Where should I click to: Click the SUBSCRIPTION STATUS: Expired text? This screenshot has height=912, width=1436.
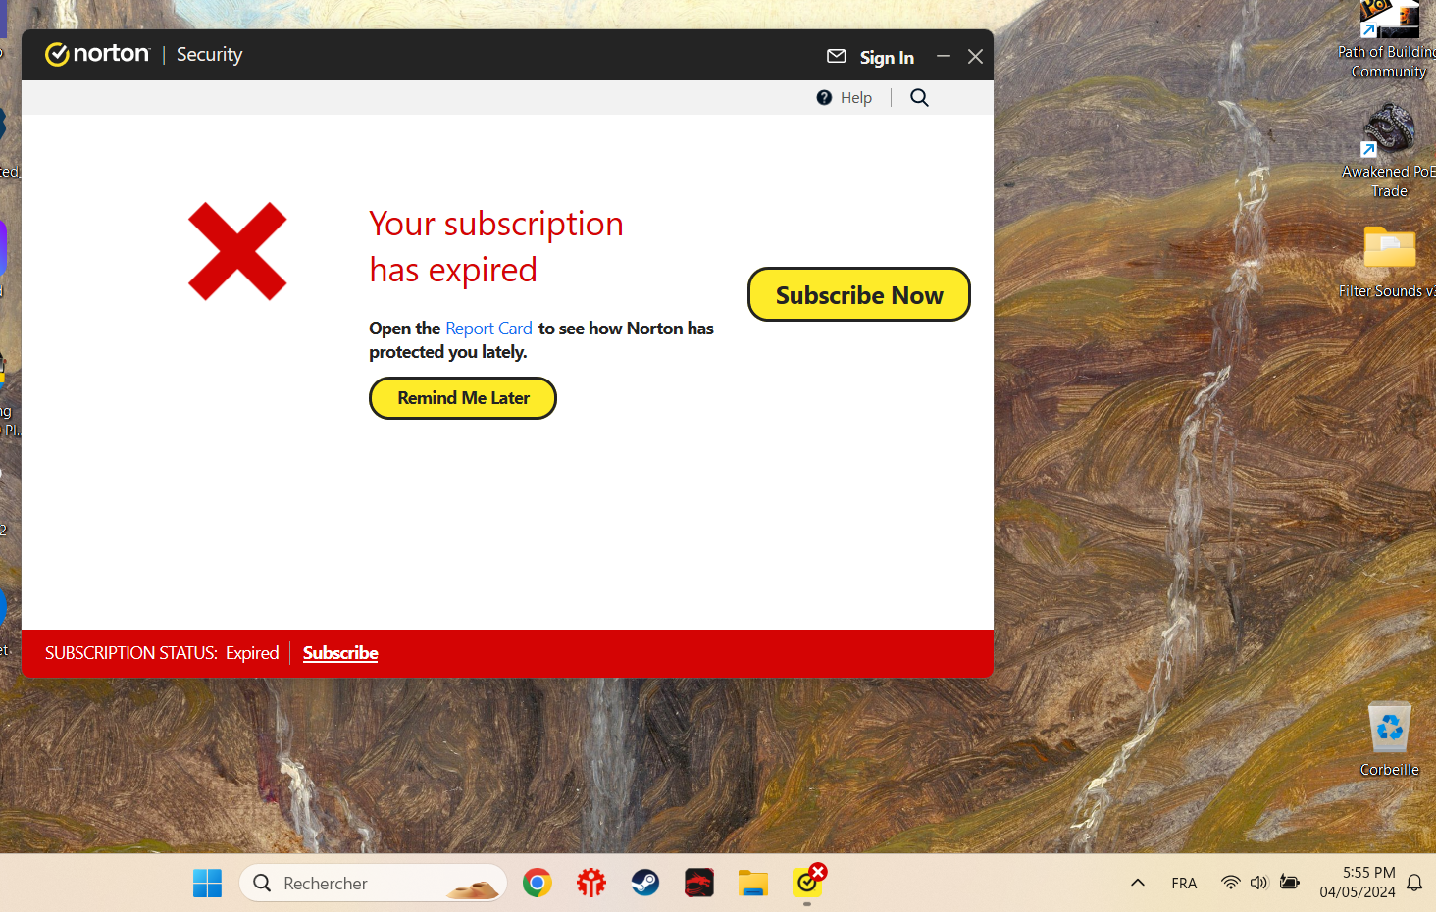(162, 653)
